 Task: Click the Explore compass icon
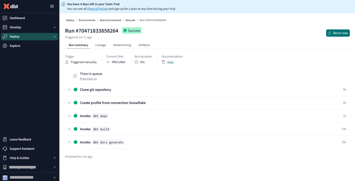(x=5, y=46)
